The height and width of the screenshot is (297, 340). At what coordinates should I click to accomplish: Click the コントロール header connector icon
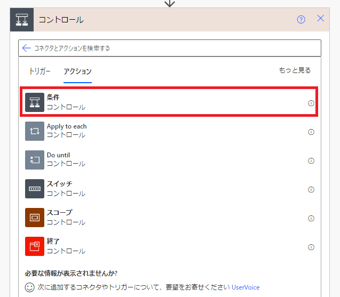tap(22, 20)
